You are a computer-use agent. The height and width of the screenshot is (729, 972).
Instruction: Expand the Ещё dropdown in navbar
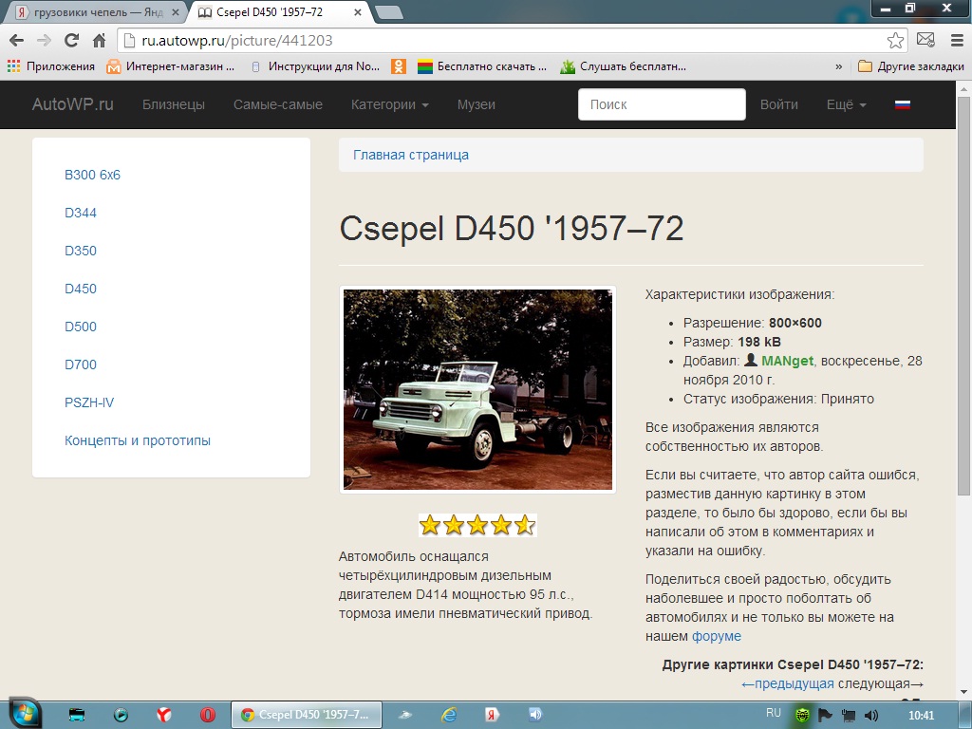pyautogui.click(x=846, y=104)
